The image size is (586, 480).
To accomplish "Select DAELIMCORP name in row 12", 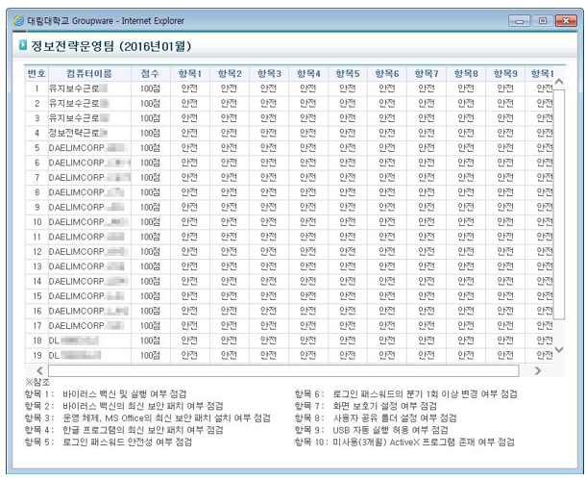I will (88, 252).
